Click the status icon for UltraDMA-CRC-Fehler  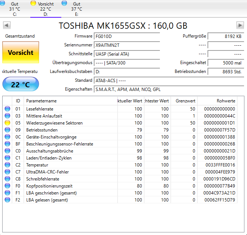click(x=7, y=172)
